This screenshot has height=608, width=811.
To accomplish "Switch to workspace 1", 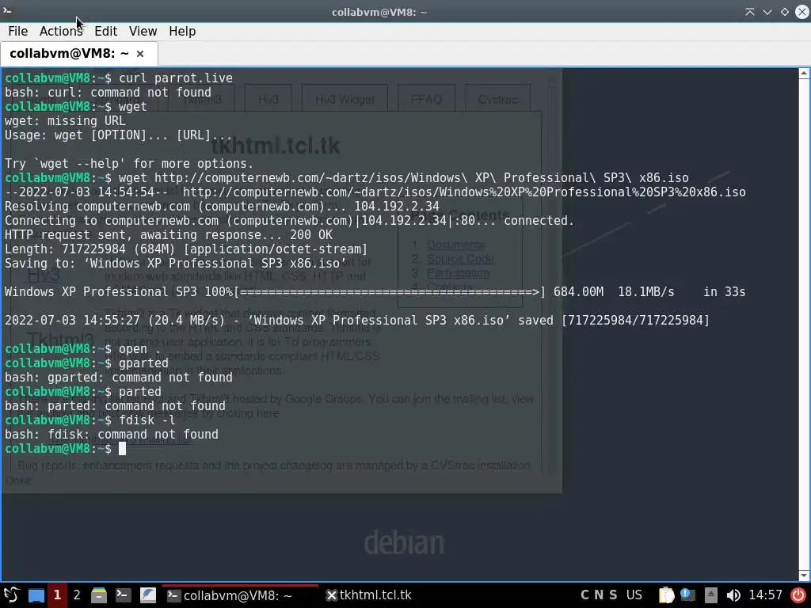I will 57,595.
